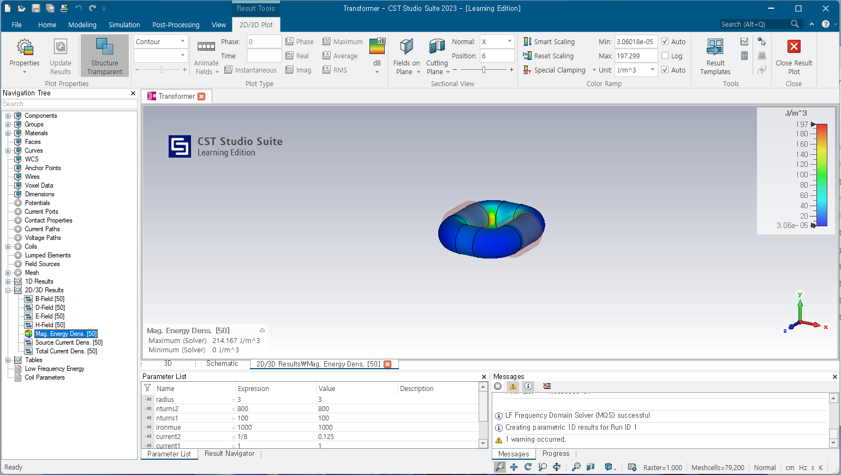Create a new project from quick toolbar
Viewport: 841px width, 475px height.
click(8, 8)
